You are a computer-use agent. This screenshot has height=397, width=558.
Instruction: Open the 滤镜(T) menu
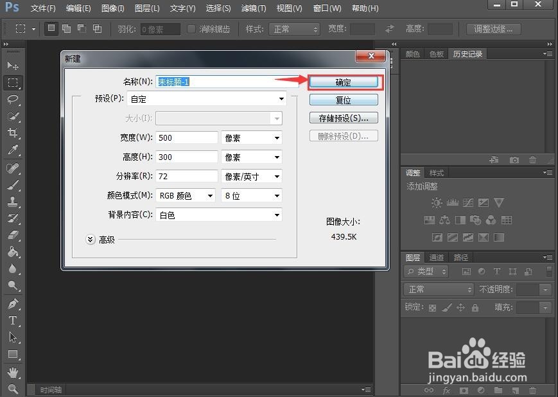[254, 8]
